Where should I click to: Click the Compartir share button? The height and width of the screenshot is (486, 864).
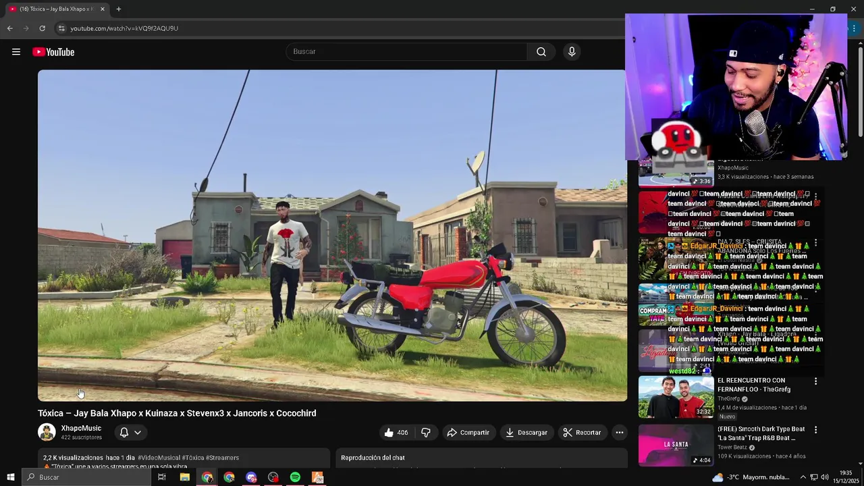(468, 432)
